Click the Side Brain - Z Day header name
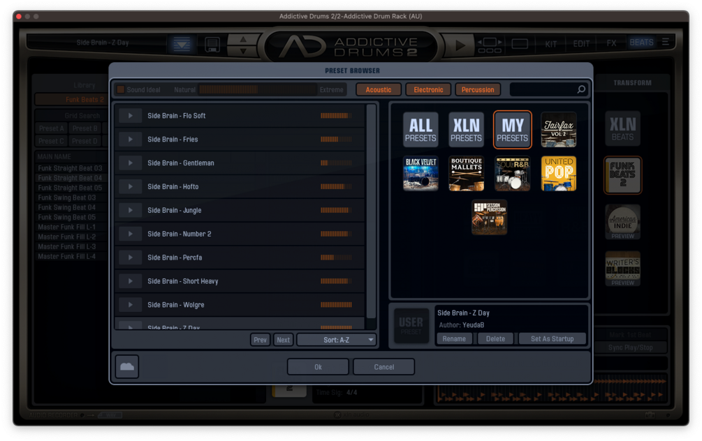 [102, 43]
